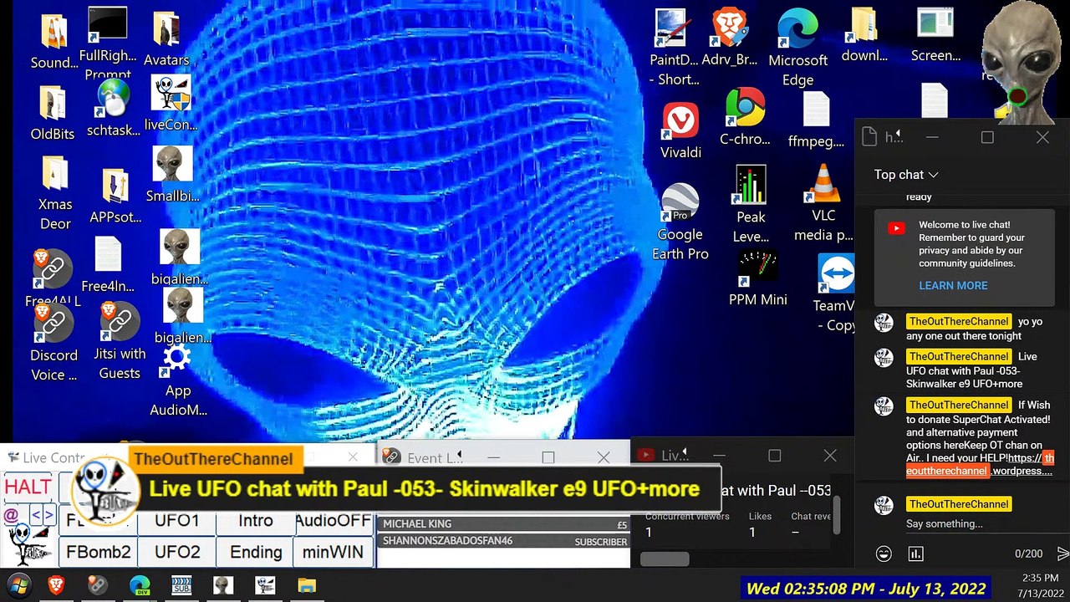Select the schtask... desktop shortcut

(x=113, y=109)
